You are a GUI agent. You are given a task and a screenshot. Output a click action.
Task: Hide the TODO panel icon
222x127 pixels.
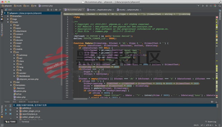click(x=216, y=102)
